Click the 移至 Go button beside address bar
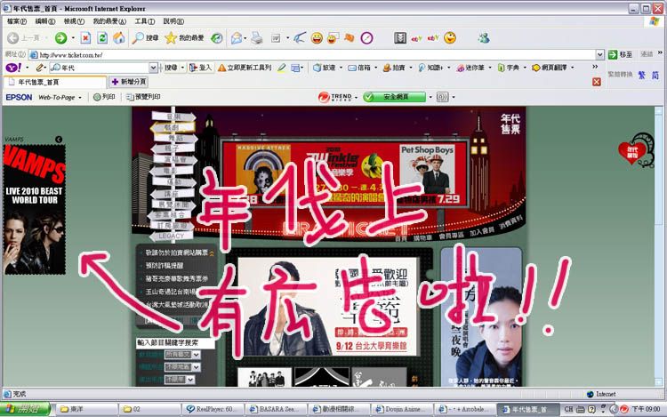The image size is (667, 417). 621,54
